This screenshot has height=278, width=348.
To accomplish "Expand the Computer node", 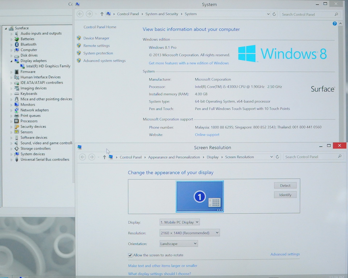I will pyautogui.click(x=11, y=50).
